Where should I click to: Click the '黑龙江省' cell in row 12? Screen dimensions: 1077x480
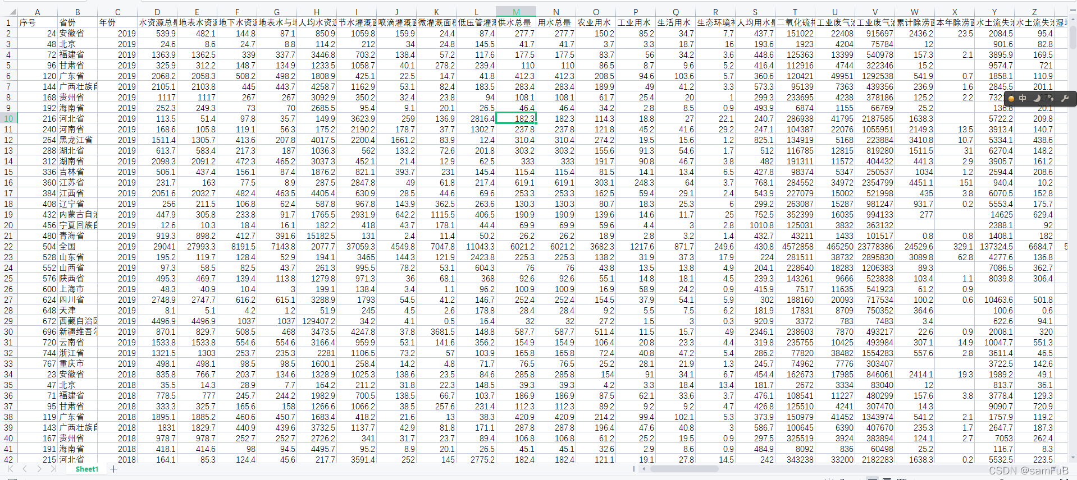[x=77, y=140]
